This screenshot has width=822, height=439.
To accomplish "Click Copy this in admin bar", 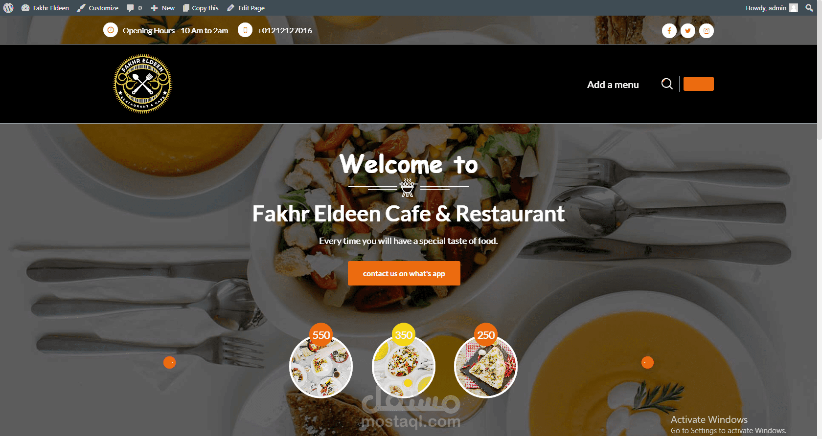I will [201, 8].
